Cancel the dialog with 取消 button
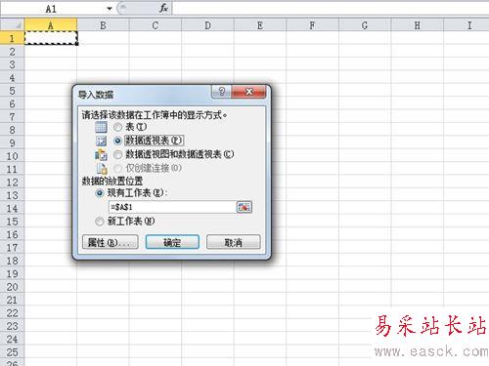The height and width of the screenshot is (366, 489). (234, 242)
